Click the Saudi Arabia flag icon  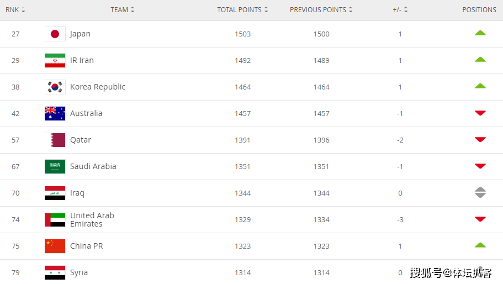click(x=55, y=166)
